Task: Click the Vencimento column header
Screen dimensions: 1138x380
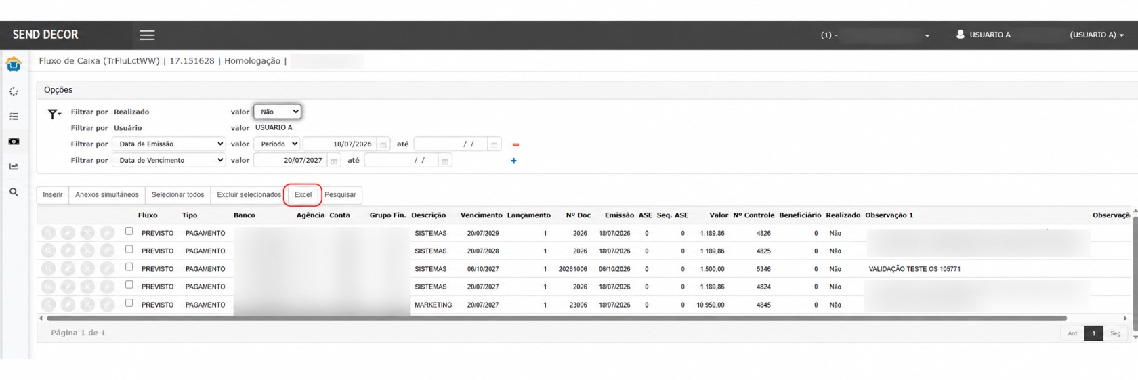Action: [x=481, y=215]
